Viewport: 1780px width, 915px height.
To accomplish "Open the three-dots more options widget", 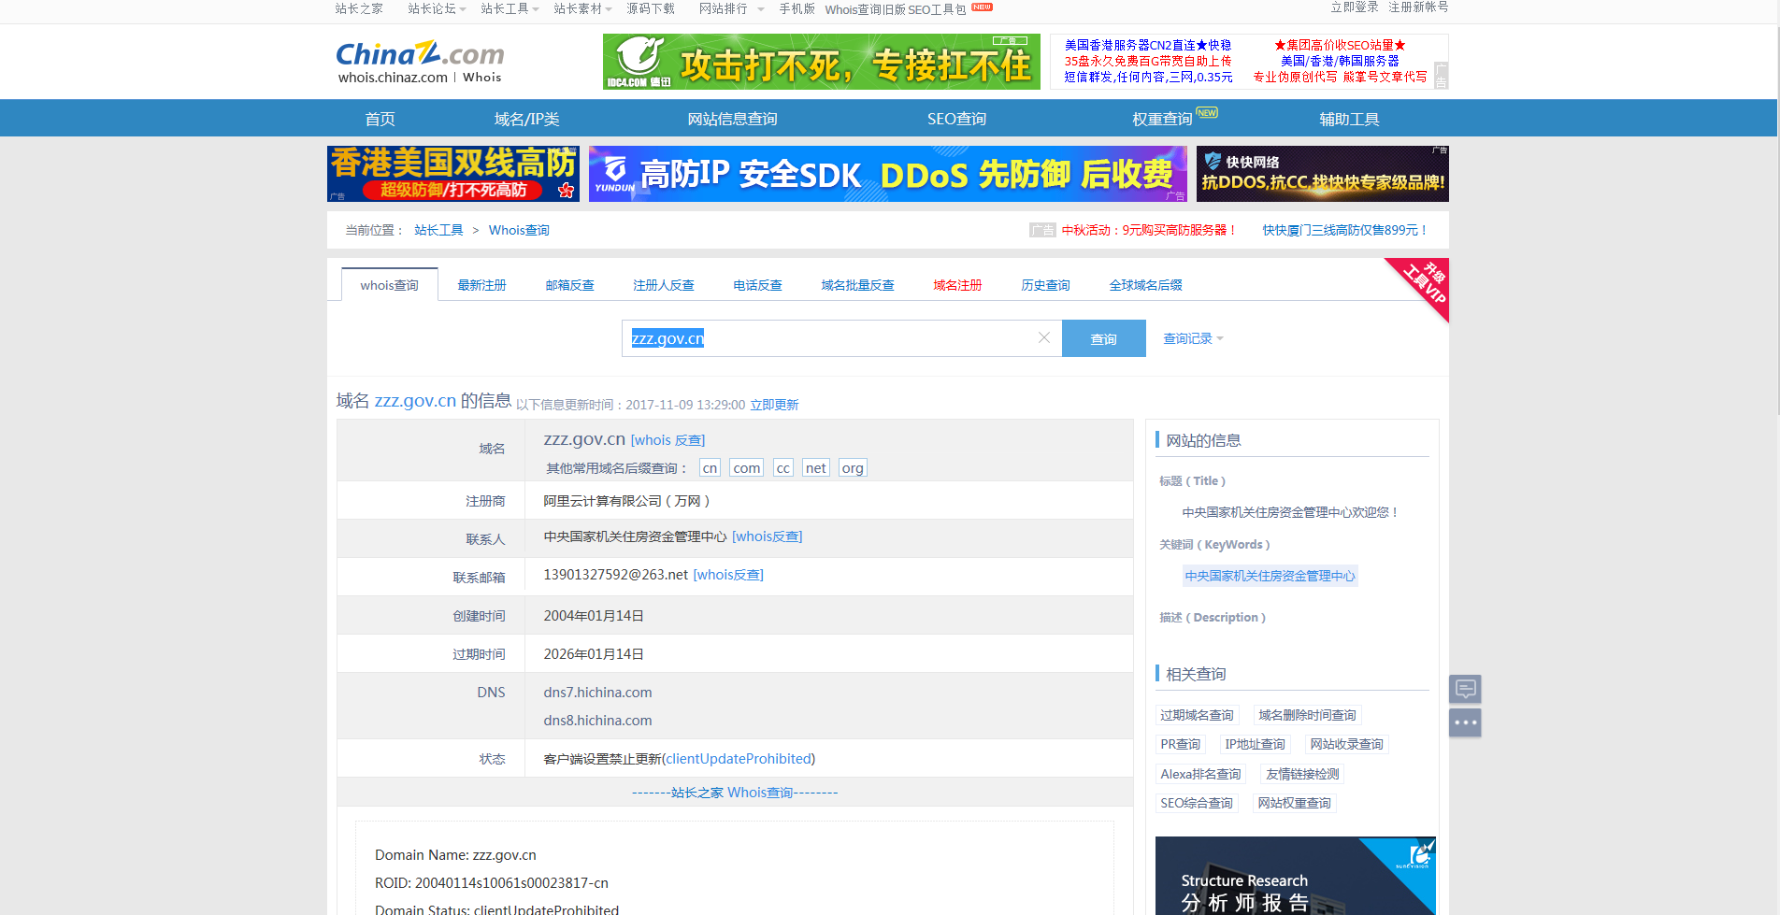I will [x=1465, y=722].
